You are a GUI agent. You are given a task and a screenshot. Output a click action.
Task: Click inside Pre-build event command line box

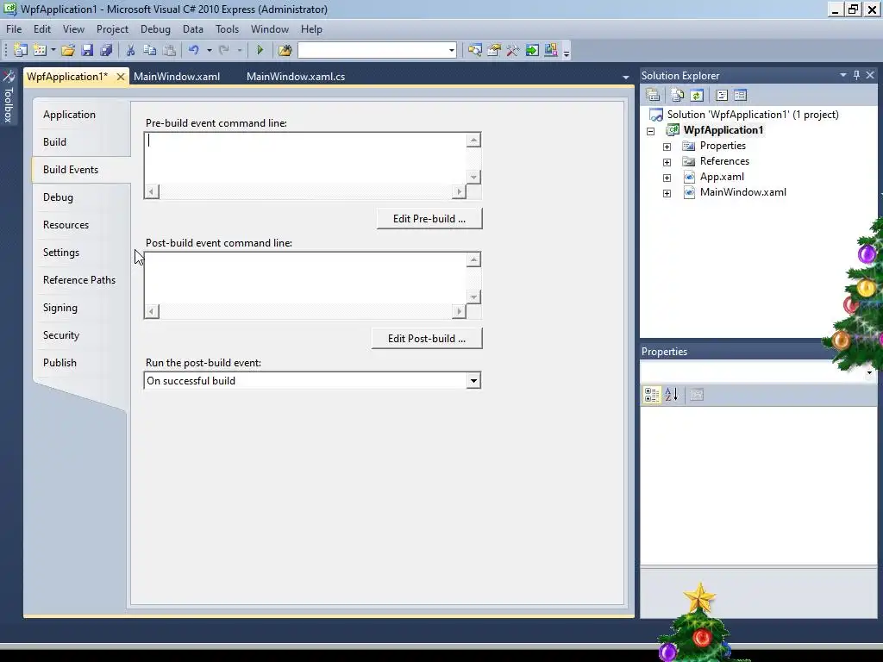coord(304,159)
